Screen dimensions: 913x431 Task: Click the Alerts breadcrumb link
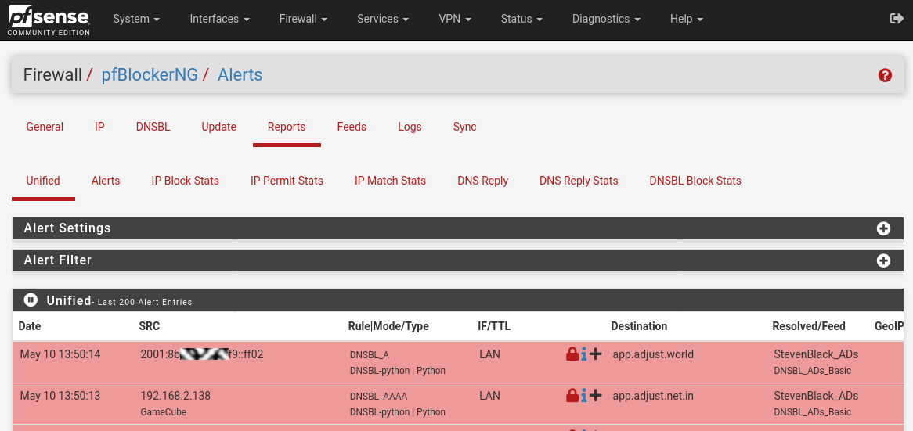tap(240, 74)
